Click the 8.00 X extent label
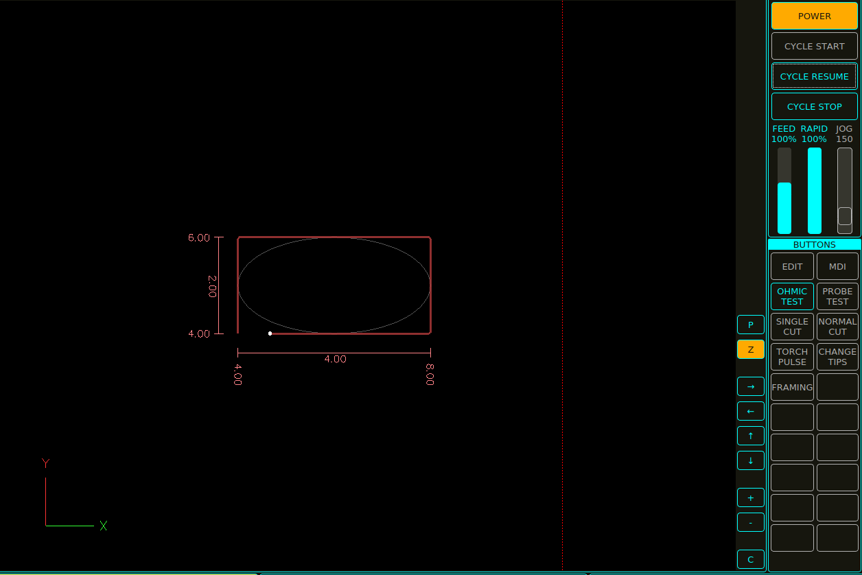The height and width of the screenshot is (575, 862). coord(430,375)
